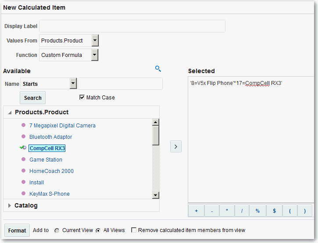This screenshot has height=243, width=318.
Task: Insert the minus operator
Action: (x=211, y=211)
